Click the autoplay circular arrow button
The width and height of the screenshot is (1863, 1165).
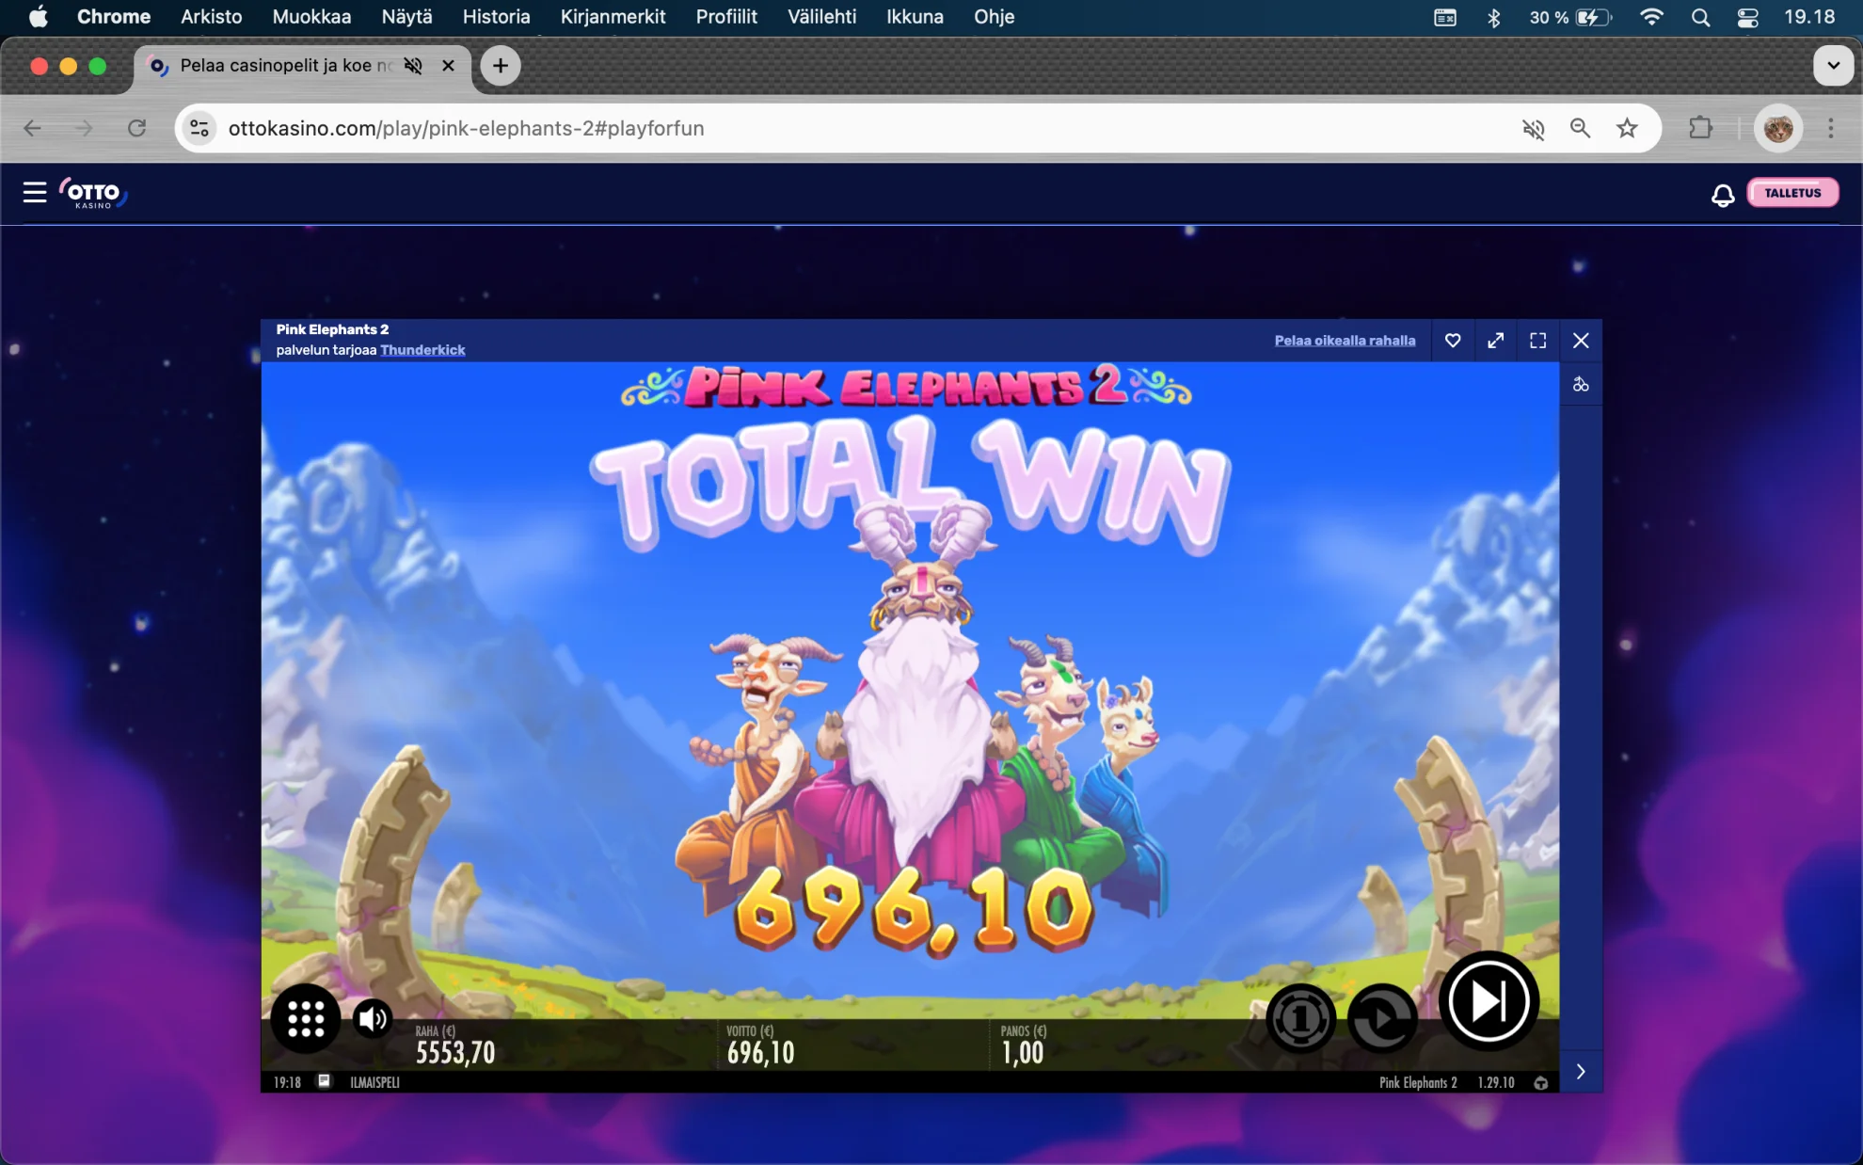pyautogui.click(x=1382, y=1018)
